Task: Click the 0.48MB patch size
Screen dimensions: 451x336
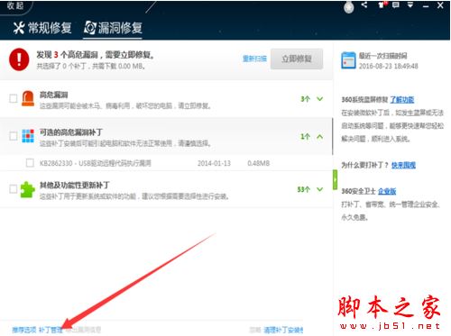Action: (258, 163)
